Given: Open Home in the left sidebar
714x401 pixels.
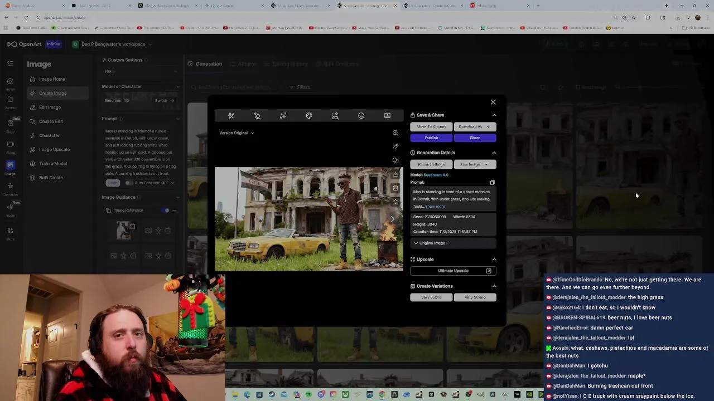Looking at the screenshot, I should 10,84.
